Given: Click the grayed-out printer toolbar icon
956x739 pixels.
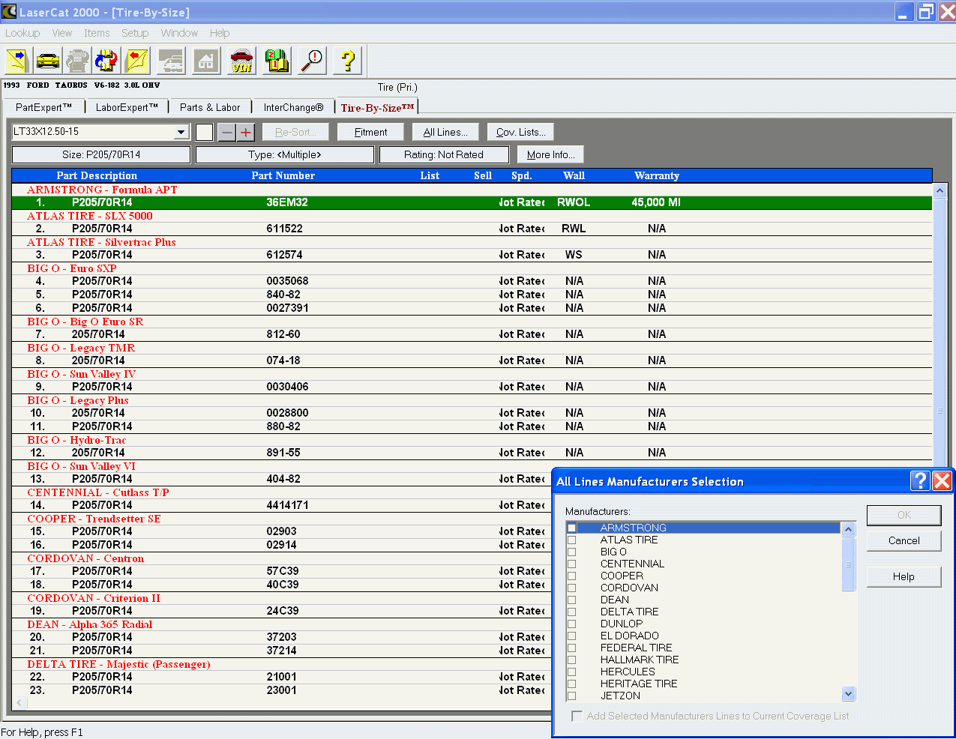Looking at the screenshot, I should point(77,61).
